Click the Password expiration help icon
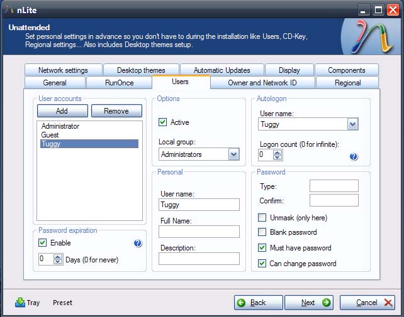 138,243
